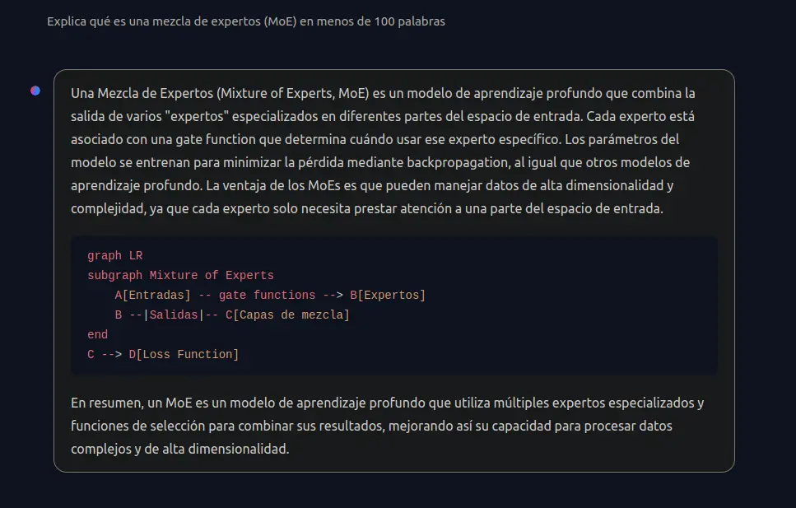
Task: Click the paragraph opening "Una Mezcla de Expertos"
Action: (x=383, y=151)
